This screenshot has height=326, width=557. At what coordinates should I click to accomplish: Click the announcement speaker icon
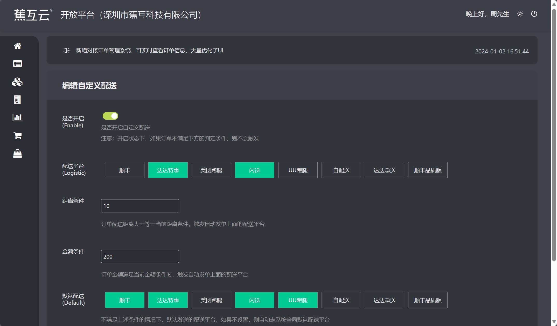66,50
